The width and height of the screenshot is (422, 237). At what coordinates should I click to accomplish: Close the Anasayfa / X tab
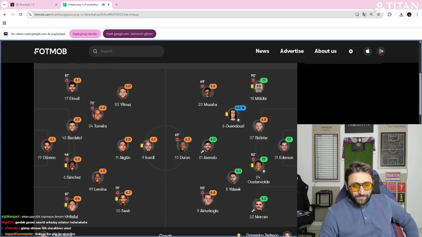[x=56, y=5]
